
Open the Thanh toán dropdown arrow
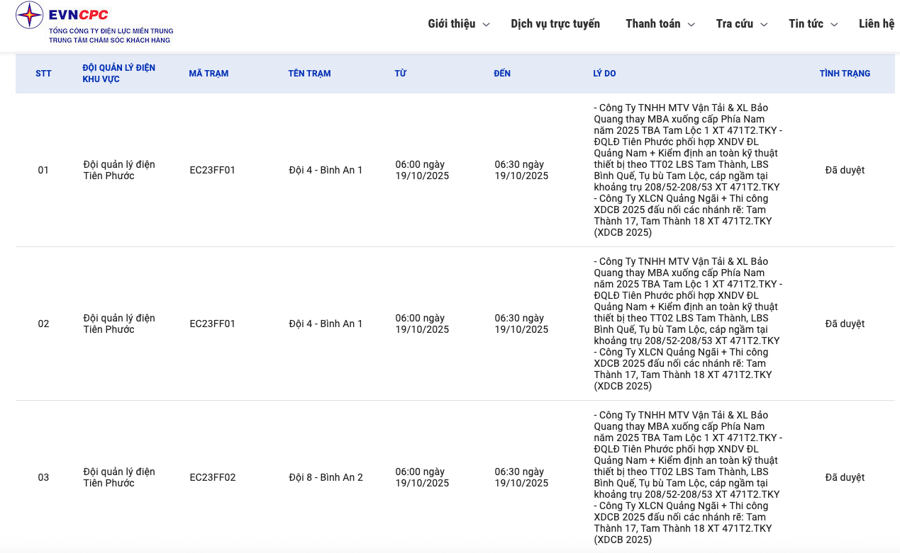pyautogui.click(x=691, y=25)
